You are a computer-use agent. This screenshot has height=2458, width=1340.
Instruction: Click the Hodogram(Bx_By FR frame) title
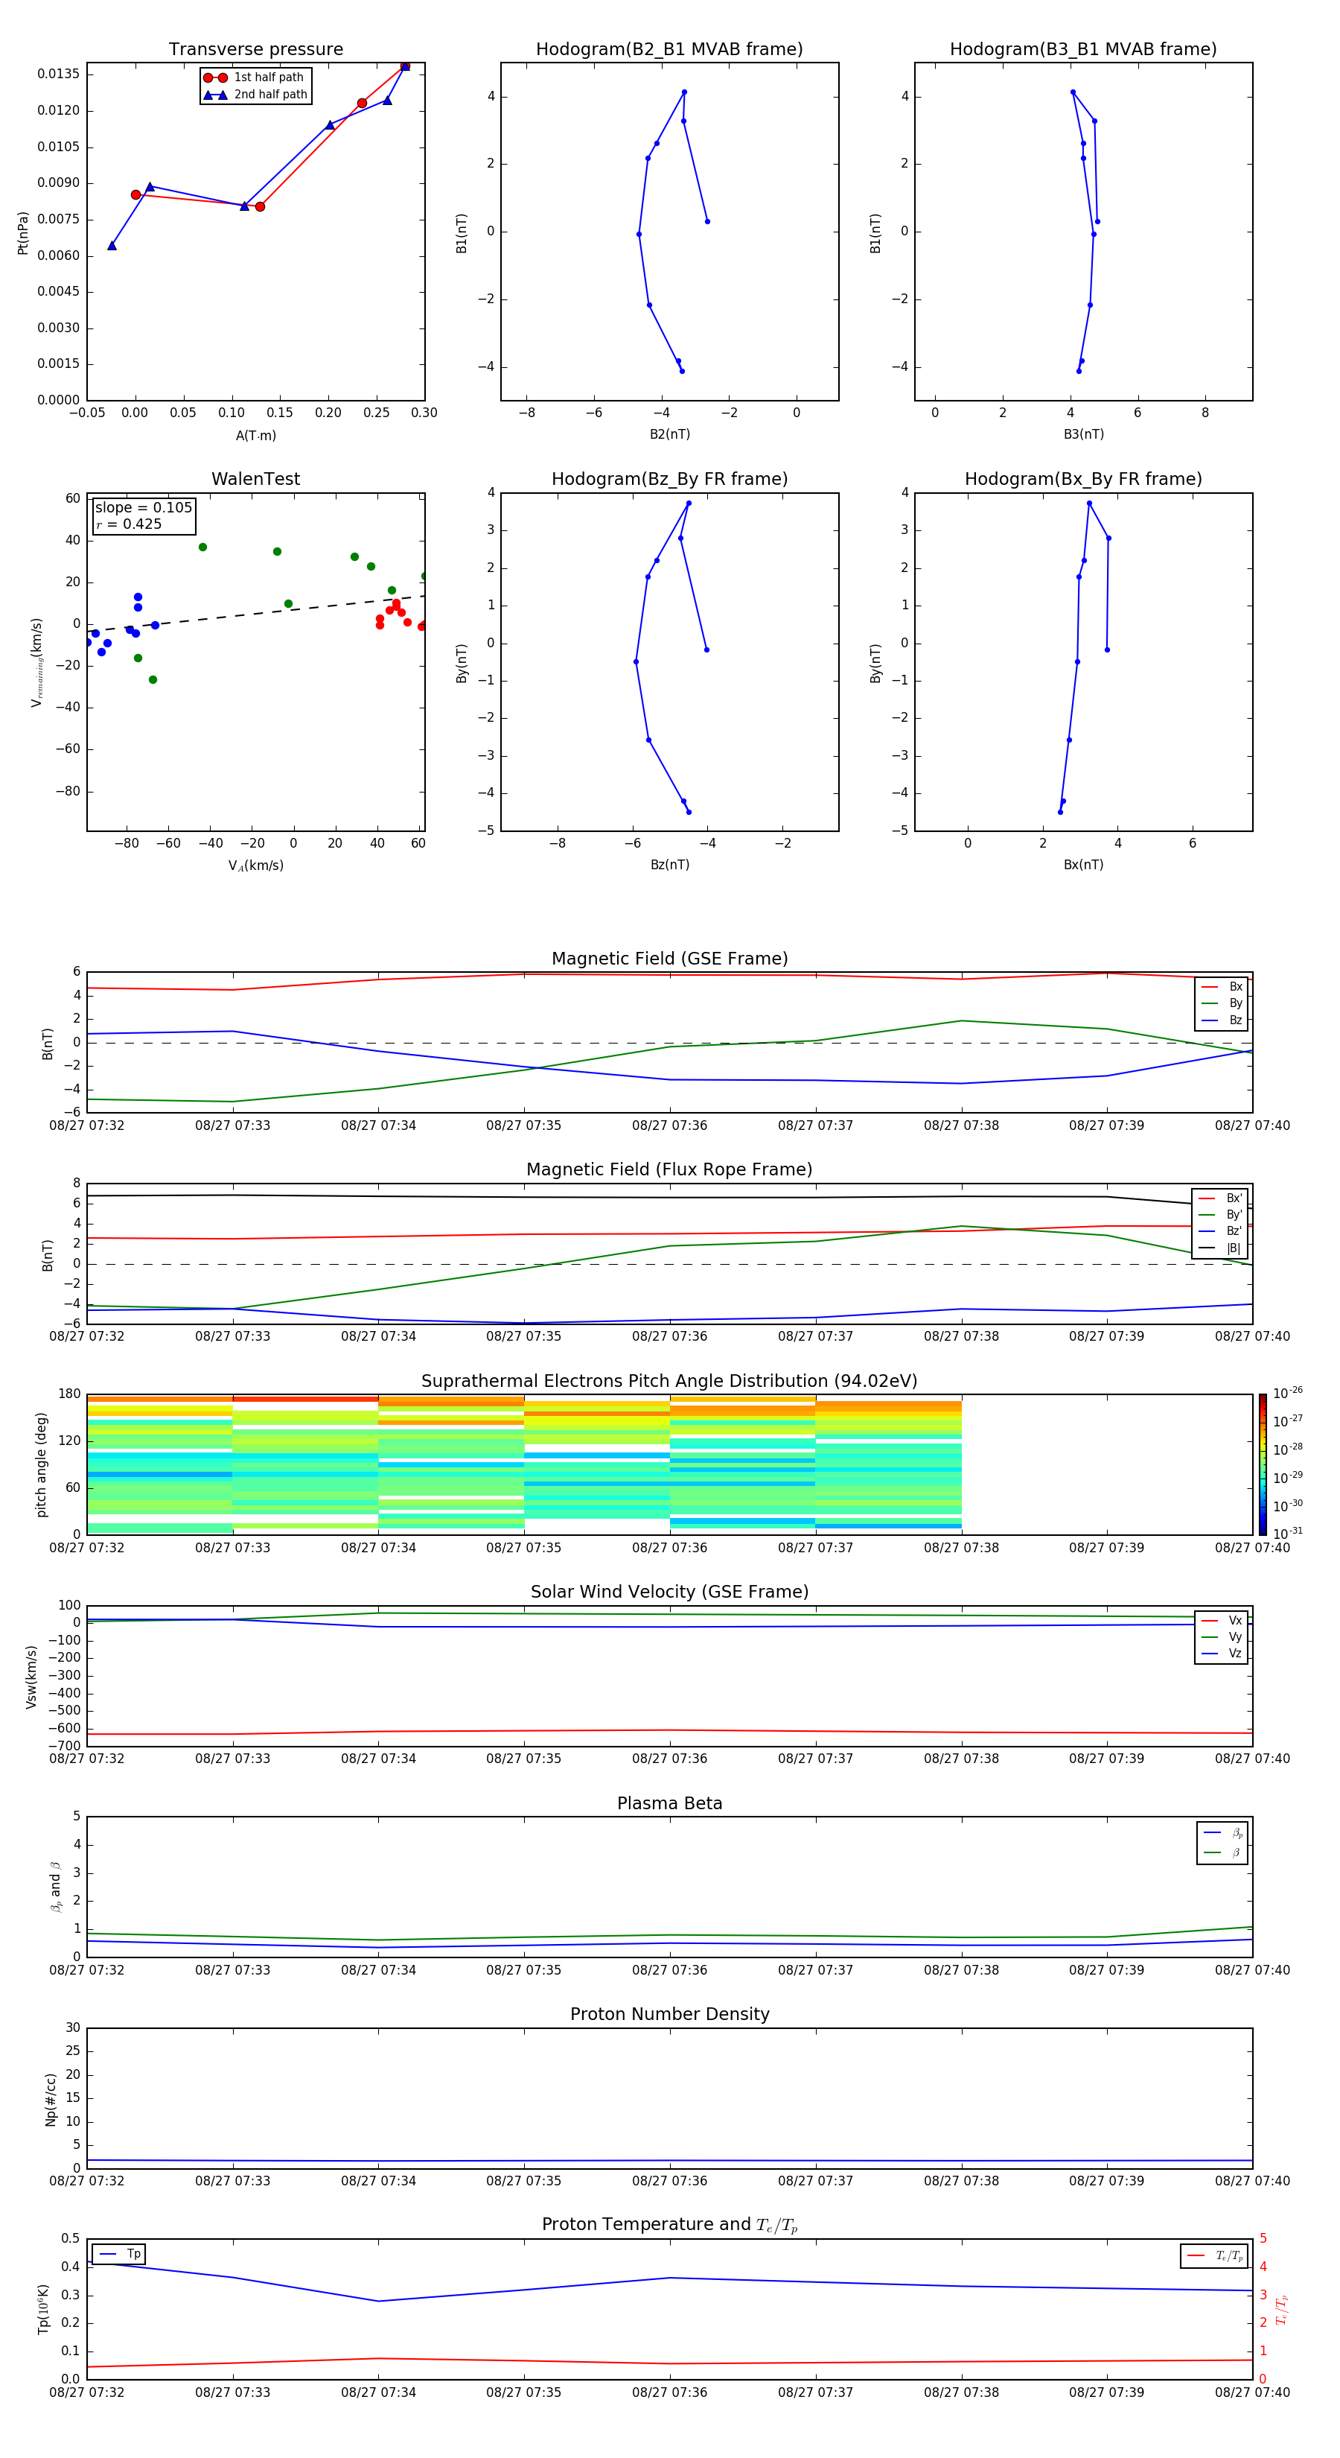1083,479
